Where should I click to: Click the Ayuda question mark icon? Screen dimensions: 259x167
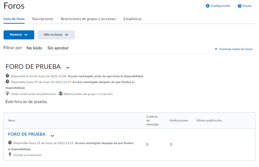[240, 6]
